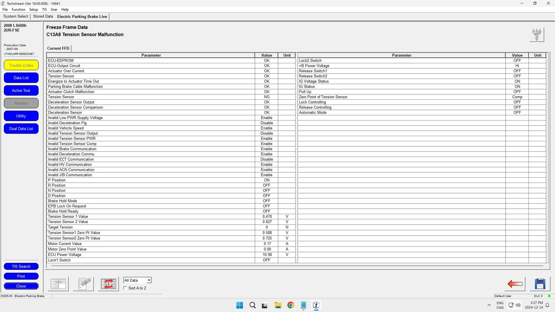Image resolution: width=555 pixels, height=312 pixels.
Task: Select Invalid Tension Sensor Output row
Action: click(x=171, y=133)
